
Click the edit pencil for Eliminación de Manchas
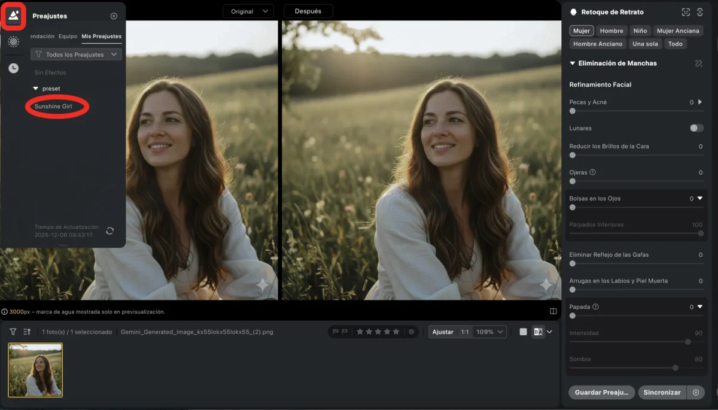[698, 62]
